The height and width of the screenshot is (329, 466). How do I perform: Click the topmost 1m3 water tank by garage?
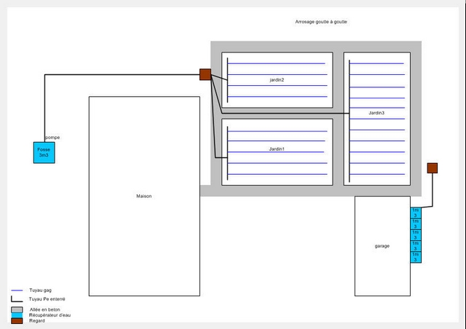click(x=416, y=213)
